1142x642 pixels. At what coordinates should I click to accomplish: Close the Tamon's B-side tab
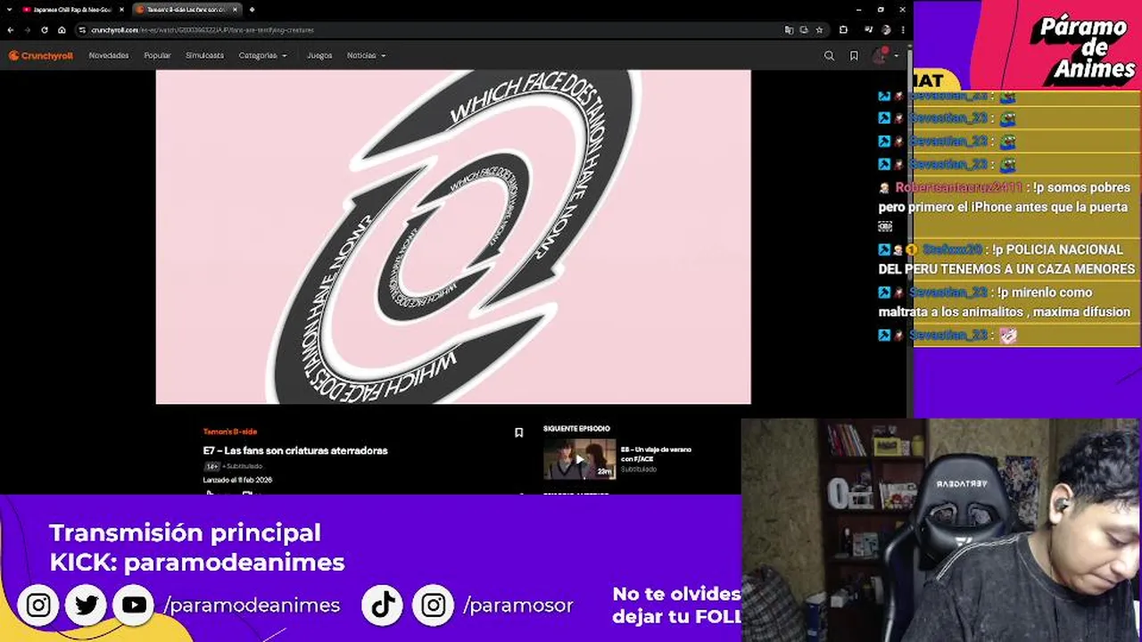pyautogui.click(x=235, y=10)
